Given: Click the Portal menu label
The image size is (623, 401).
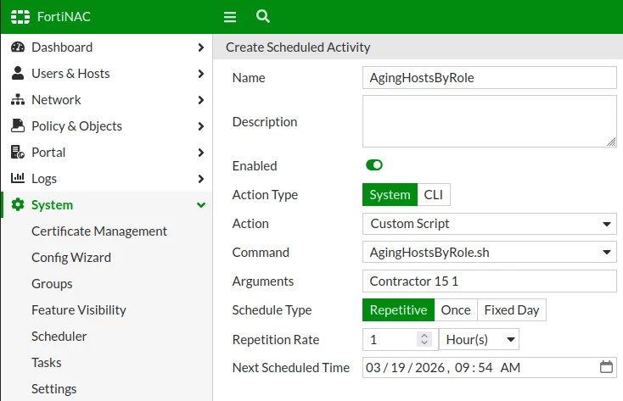Looking at the screenshot, I should pos(48,153).
